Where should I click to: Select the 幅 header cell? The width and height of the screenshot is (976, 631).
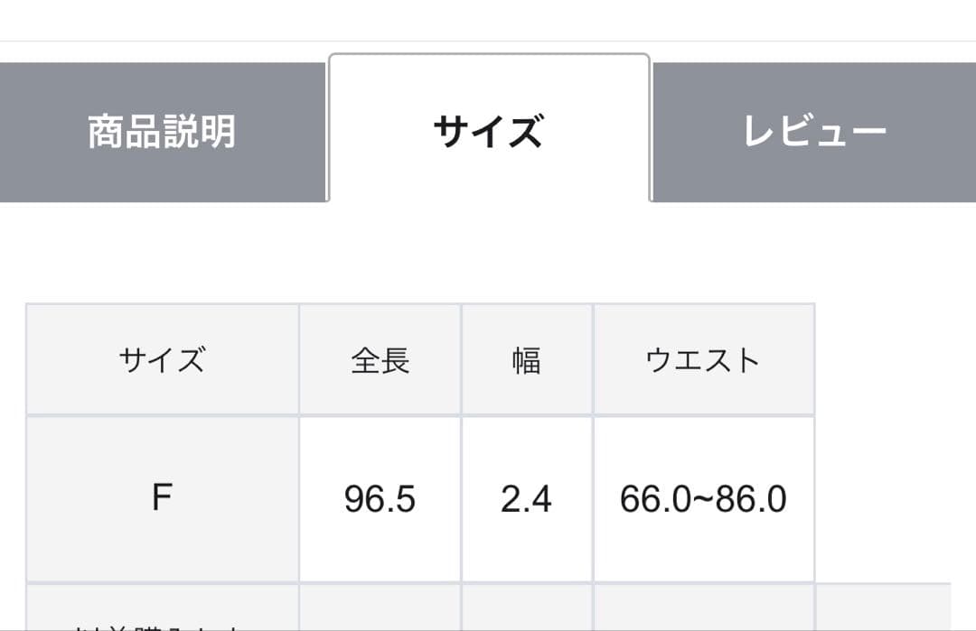(x=526, y=360)
